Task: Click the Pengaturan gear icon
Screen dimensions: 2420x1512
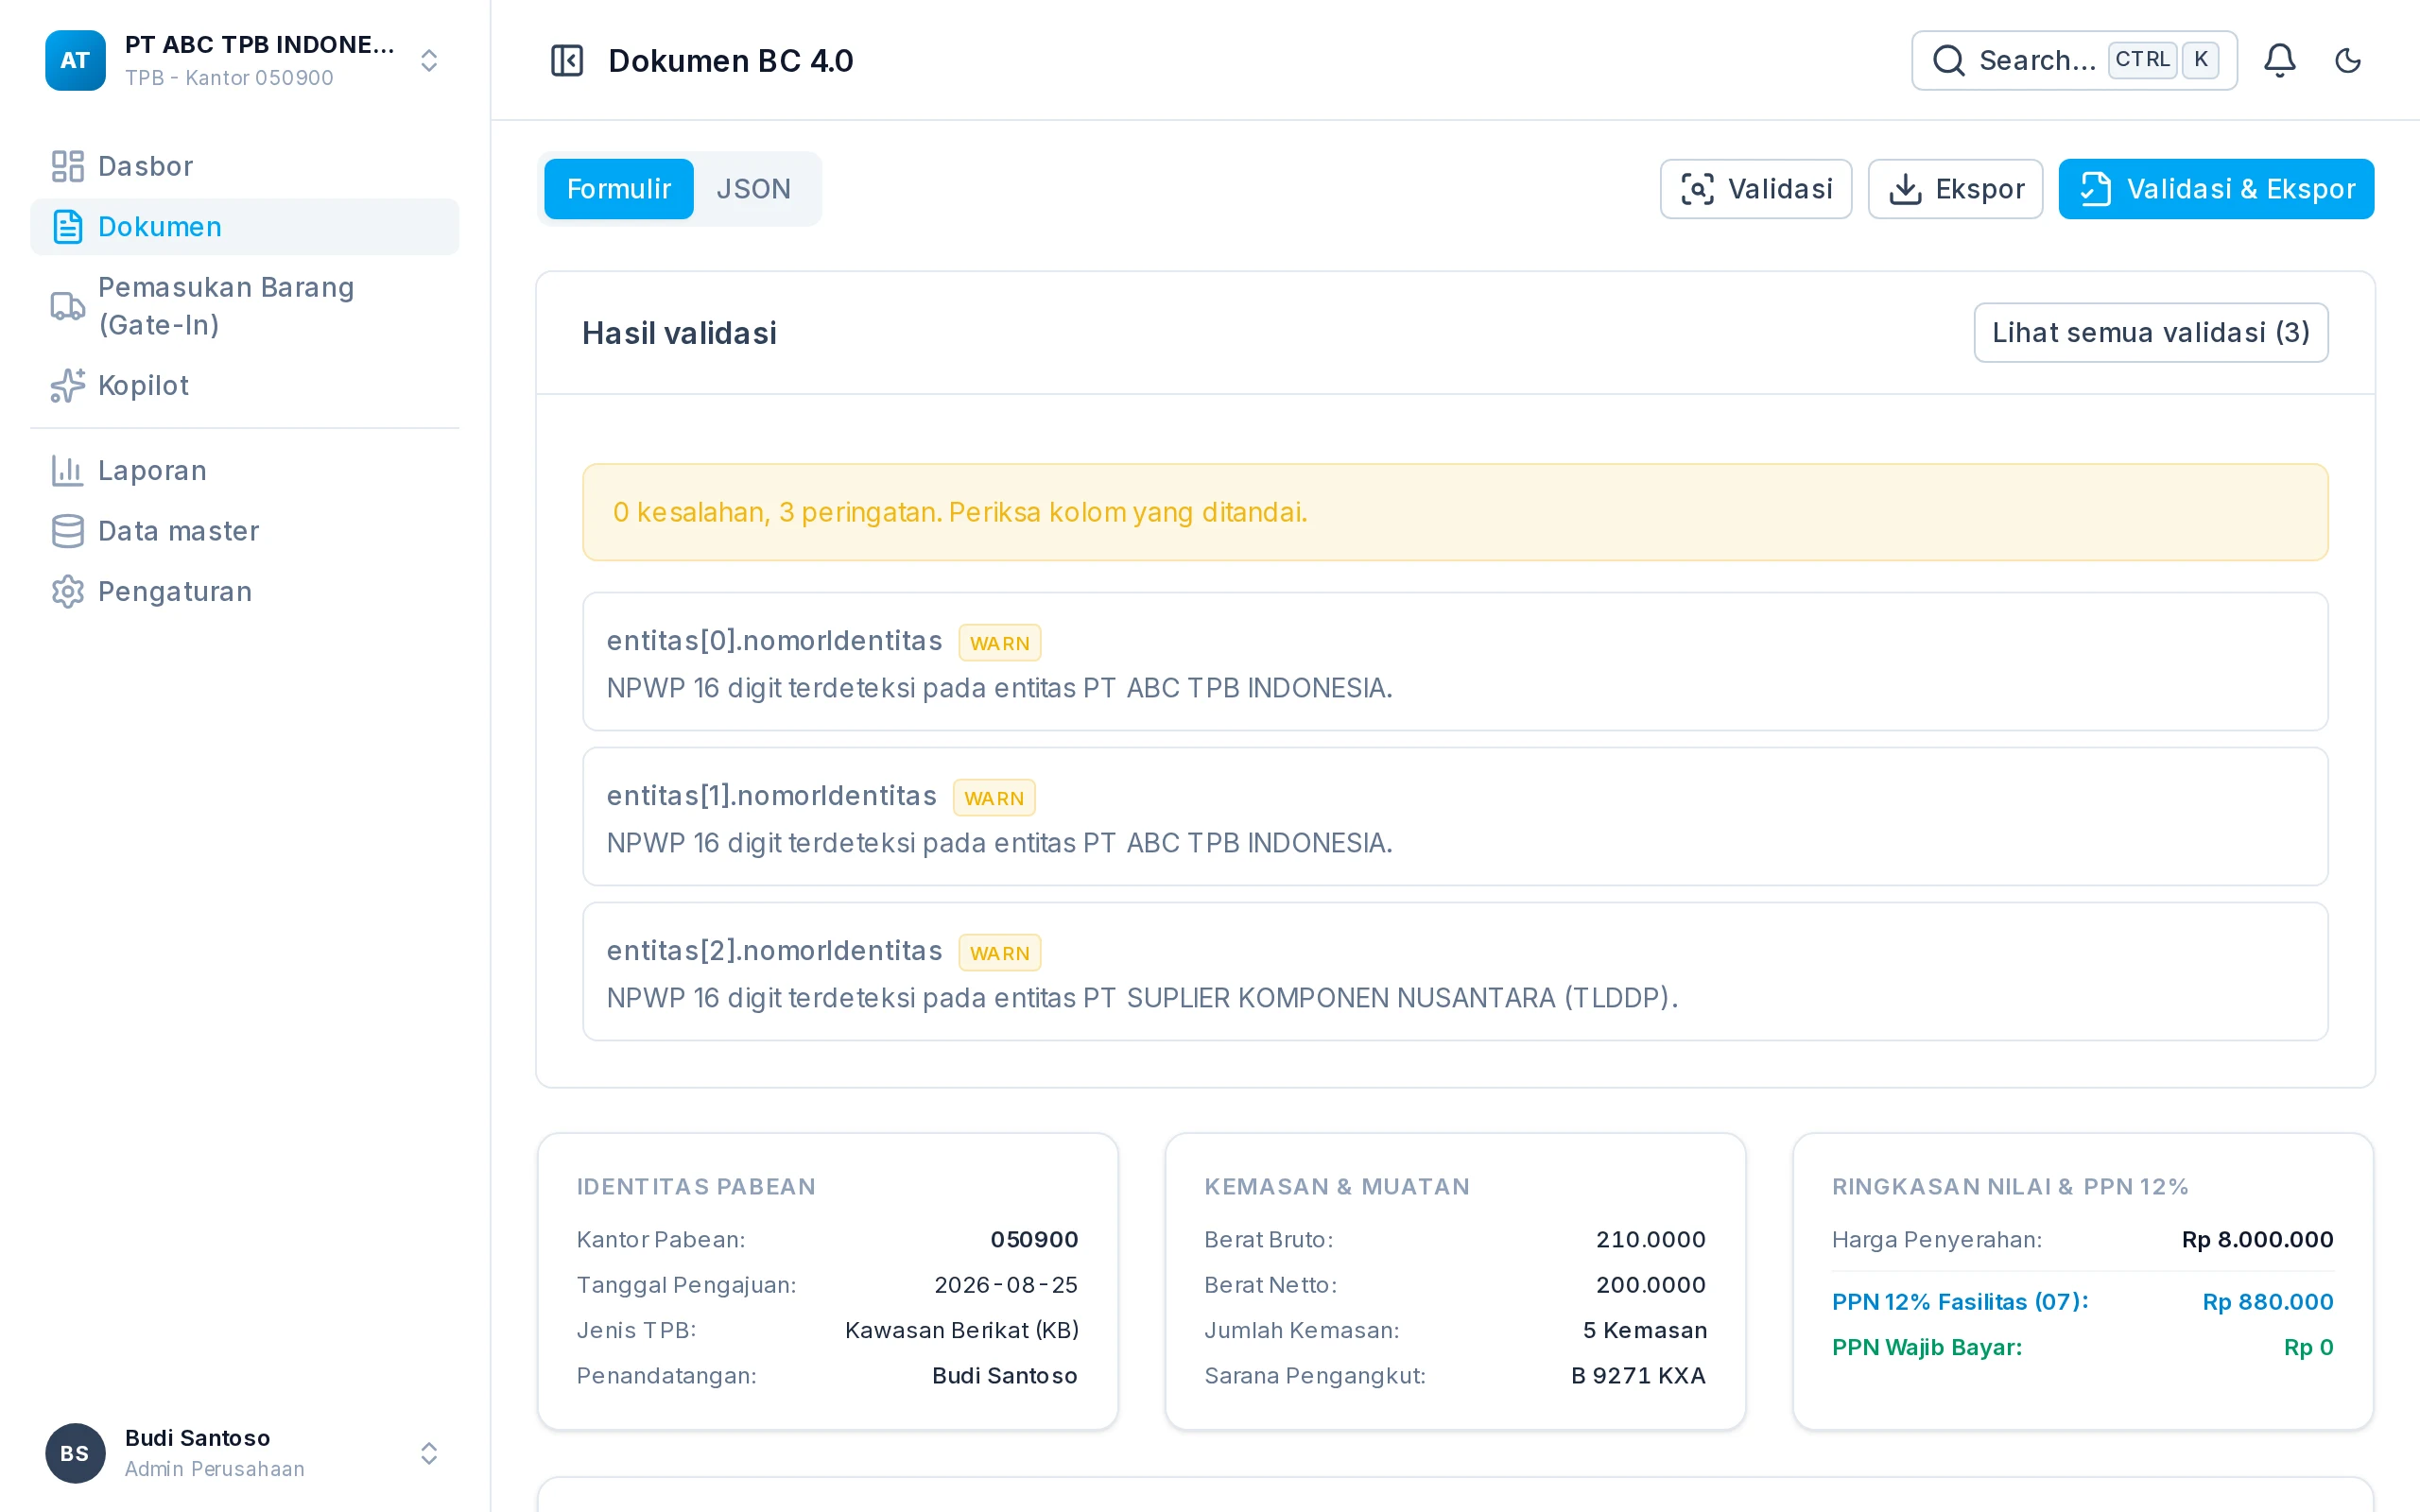Action: coord(67,592)
